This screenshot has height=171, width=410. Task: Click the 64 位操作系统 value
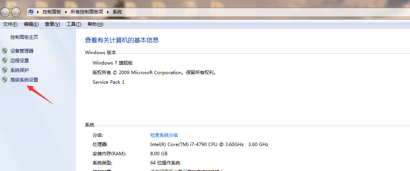click(x=165, y=163)
